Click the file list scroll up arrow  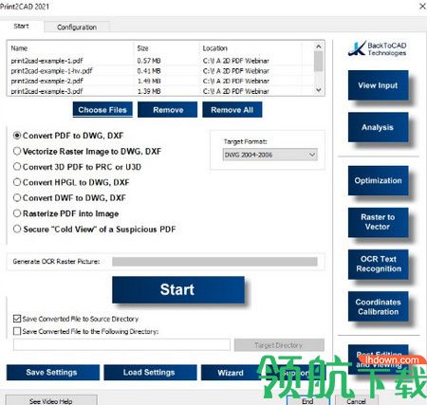(319, 46)
